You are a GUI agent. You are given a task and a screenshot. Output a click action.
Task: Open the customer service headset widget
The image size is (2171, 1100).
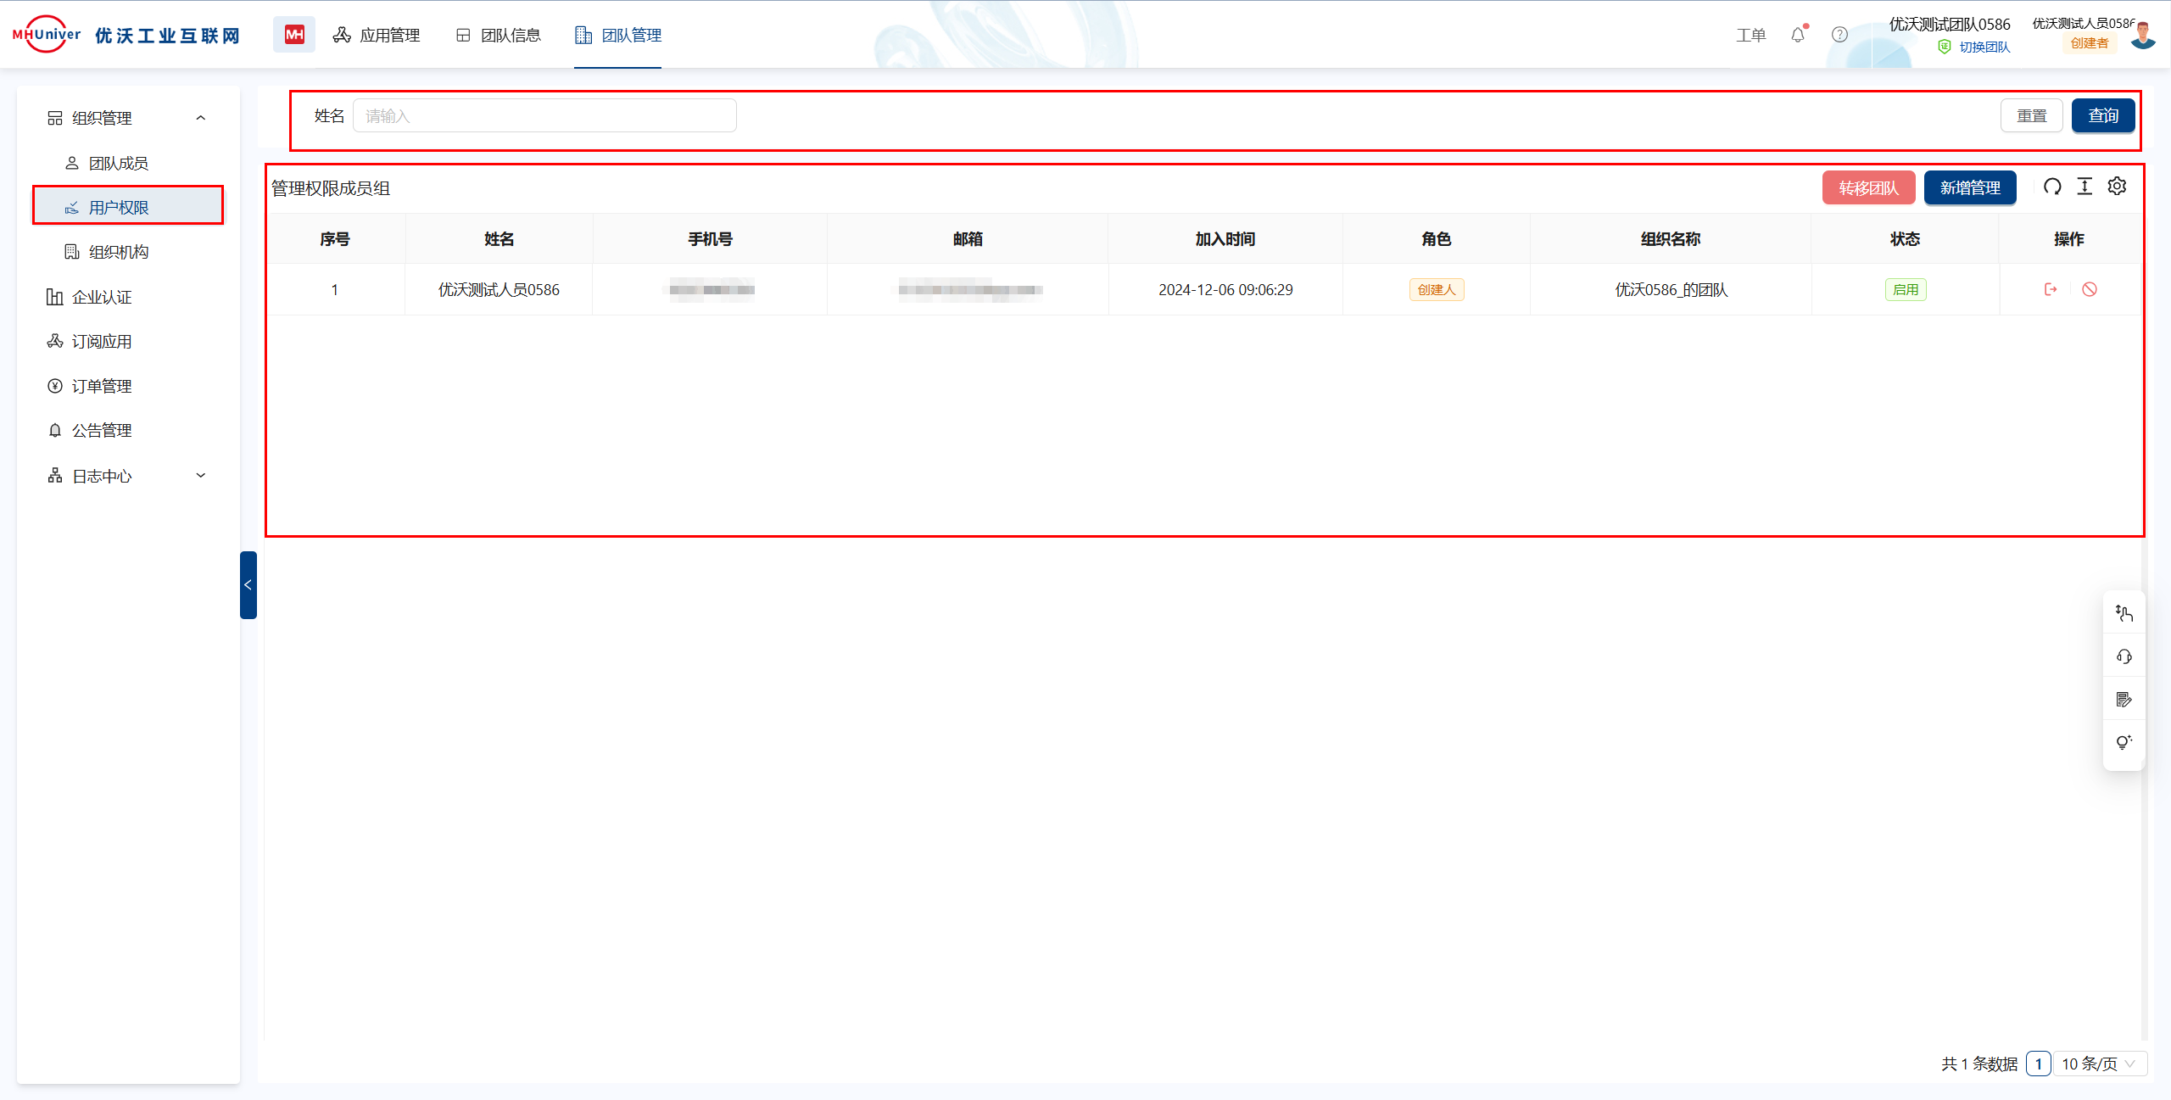(2124, 656)
